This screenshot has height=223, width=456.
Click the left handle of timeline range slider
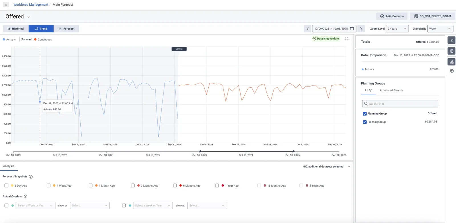(x=200, y=151)
